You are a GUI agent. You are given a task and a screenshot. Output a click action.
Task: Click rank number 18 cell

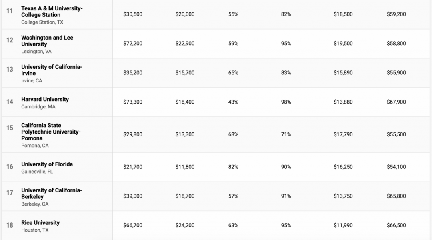click(x=10, y=226)
